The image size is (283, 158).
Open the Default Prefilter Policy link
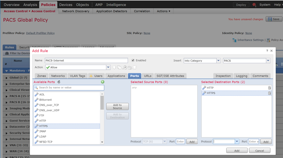click(x=40, y=33)
